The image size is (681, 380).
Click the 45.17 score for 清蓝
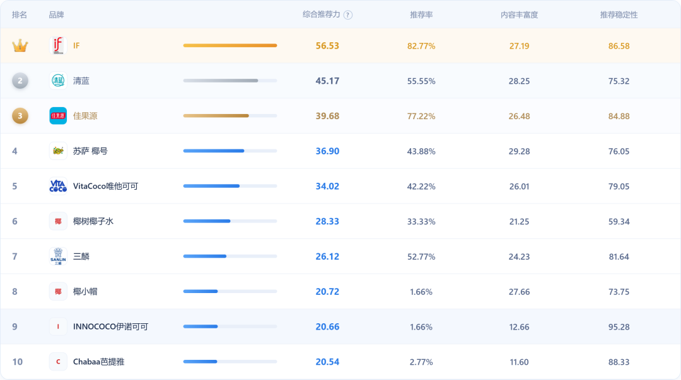(x=327, y=81)
